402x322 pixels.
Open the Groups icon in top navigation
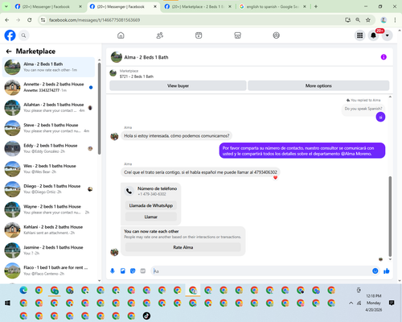tap(276, 35)
